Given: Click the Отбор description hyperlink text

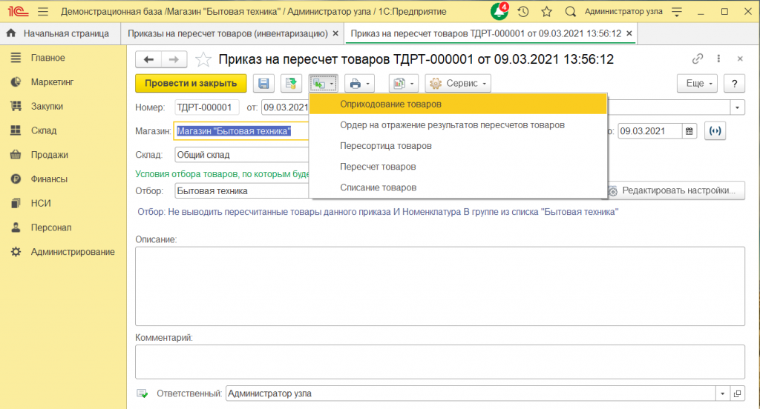Looking at the screenshot, I should click(378, 211).
